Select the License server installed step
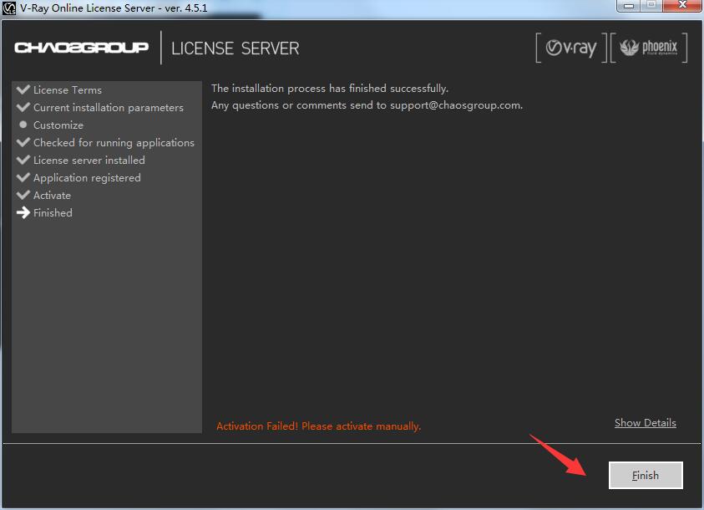Screen dimensions: 704x510 click(x=89, y=160)
